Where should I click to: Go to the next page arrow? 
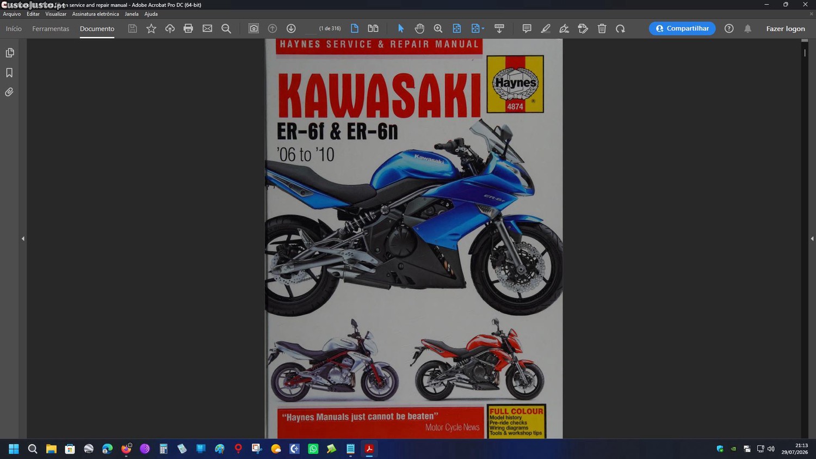[x=291, y=28]
